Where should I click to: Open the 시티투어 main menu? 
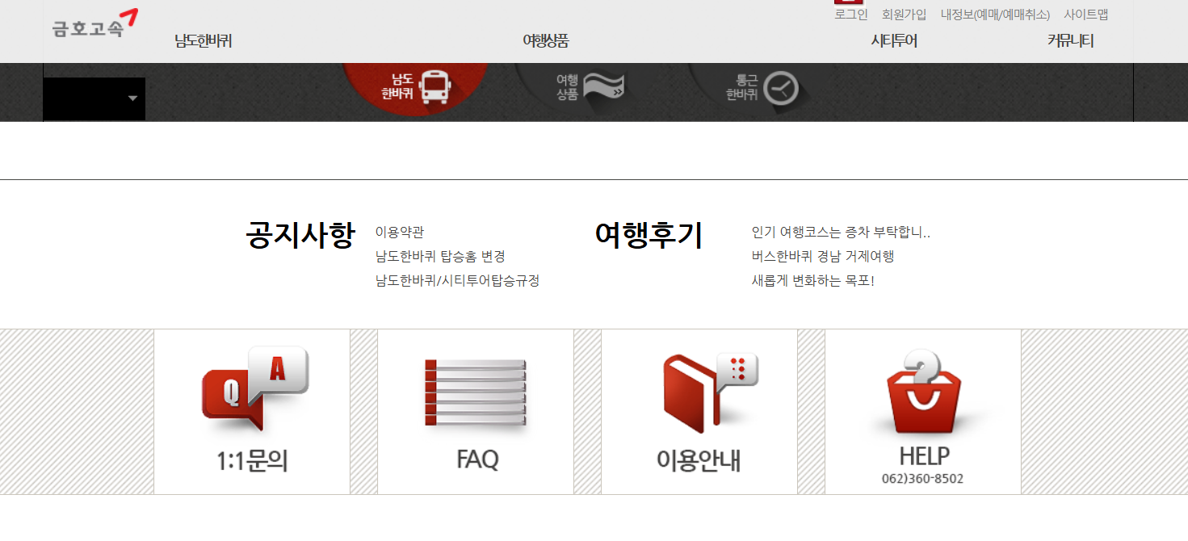tap(894, 41)
